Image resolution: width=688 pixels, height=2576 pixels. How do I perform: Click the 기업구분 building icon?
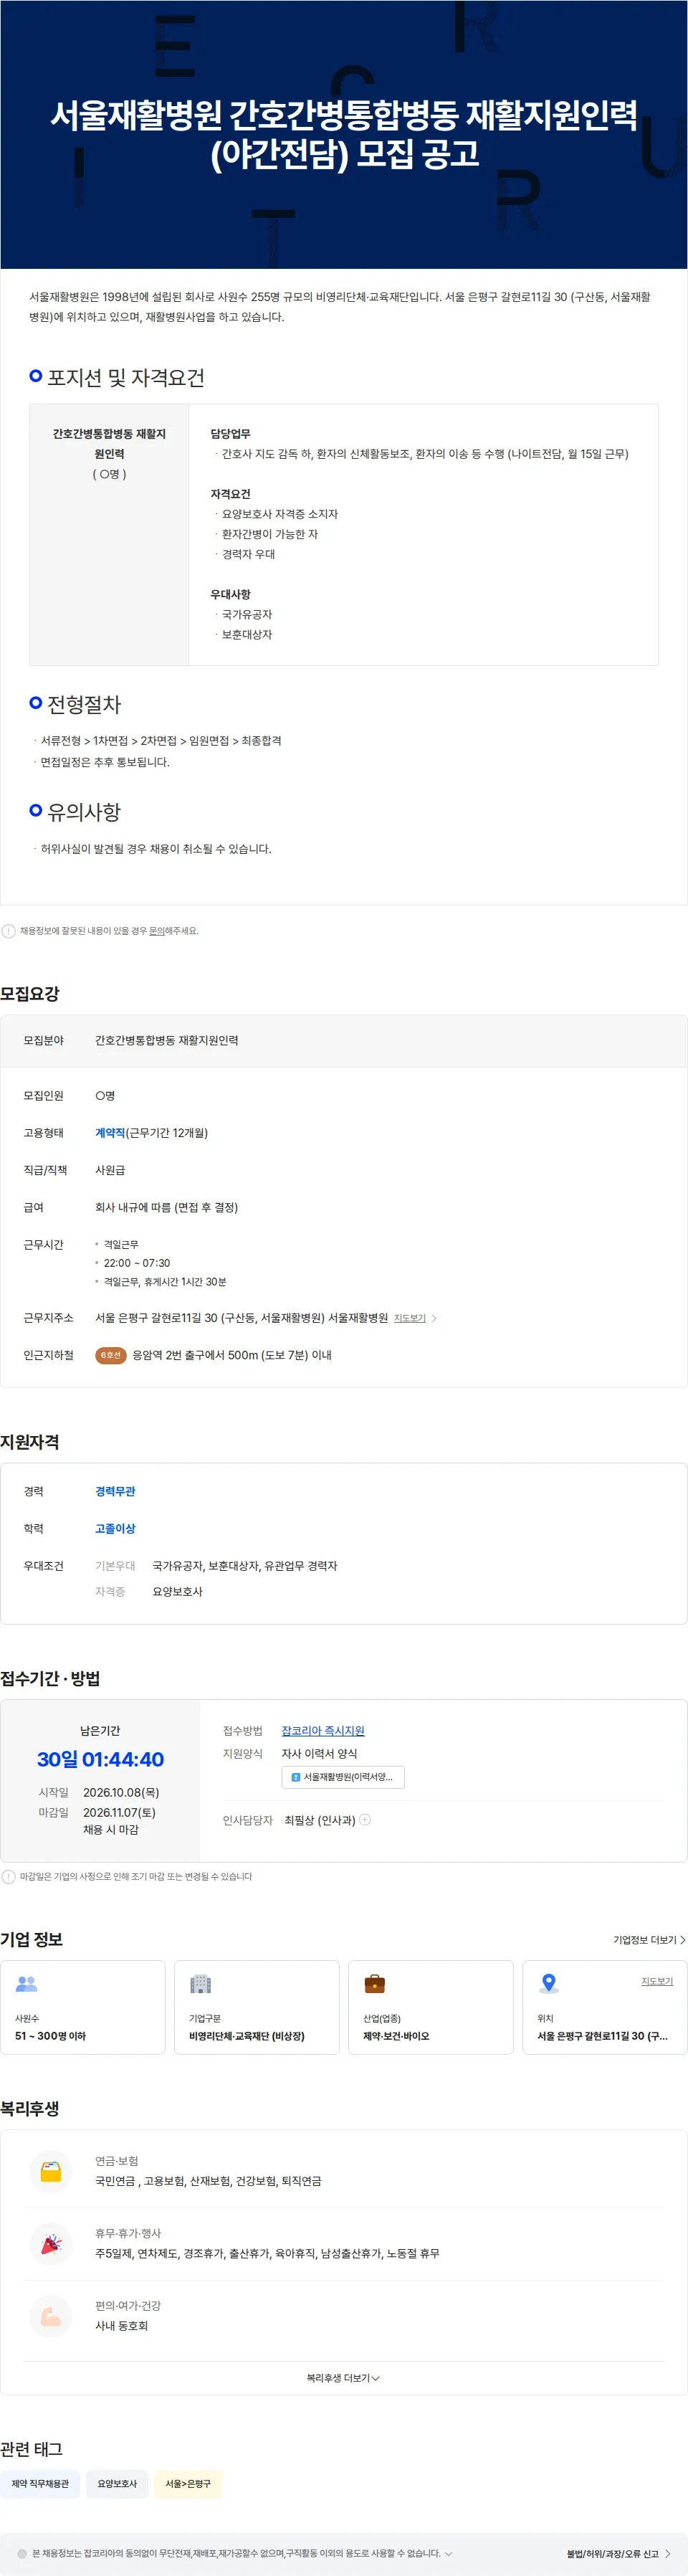click(x=201, y=1984)
